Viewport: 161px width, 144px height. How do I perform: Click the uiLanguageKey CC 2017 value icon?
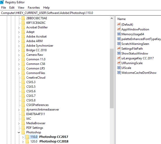pos(119,58)
